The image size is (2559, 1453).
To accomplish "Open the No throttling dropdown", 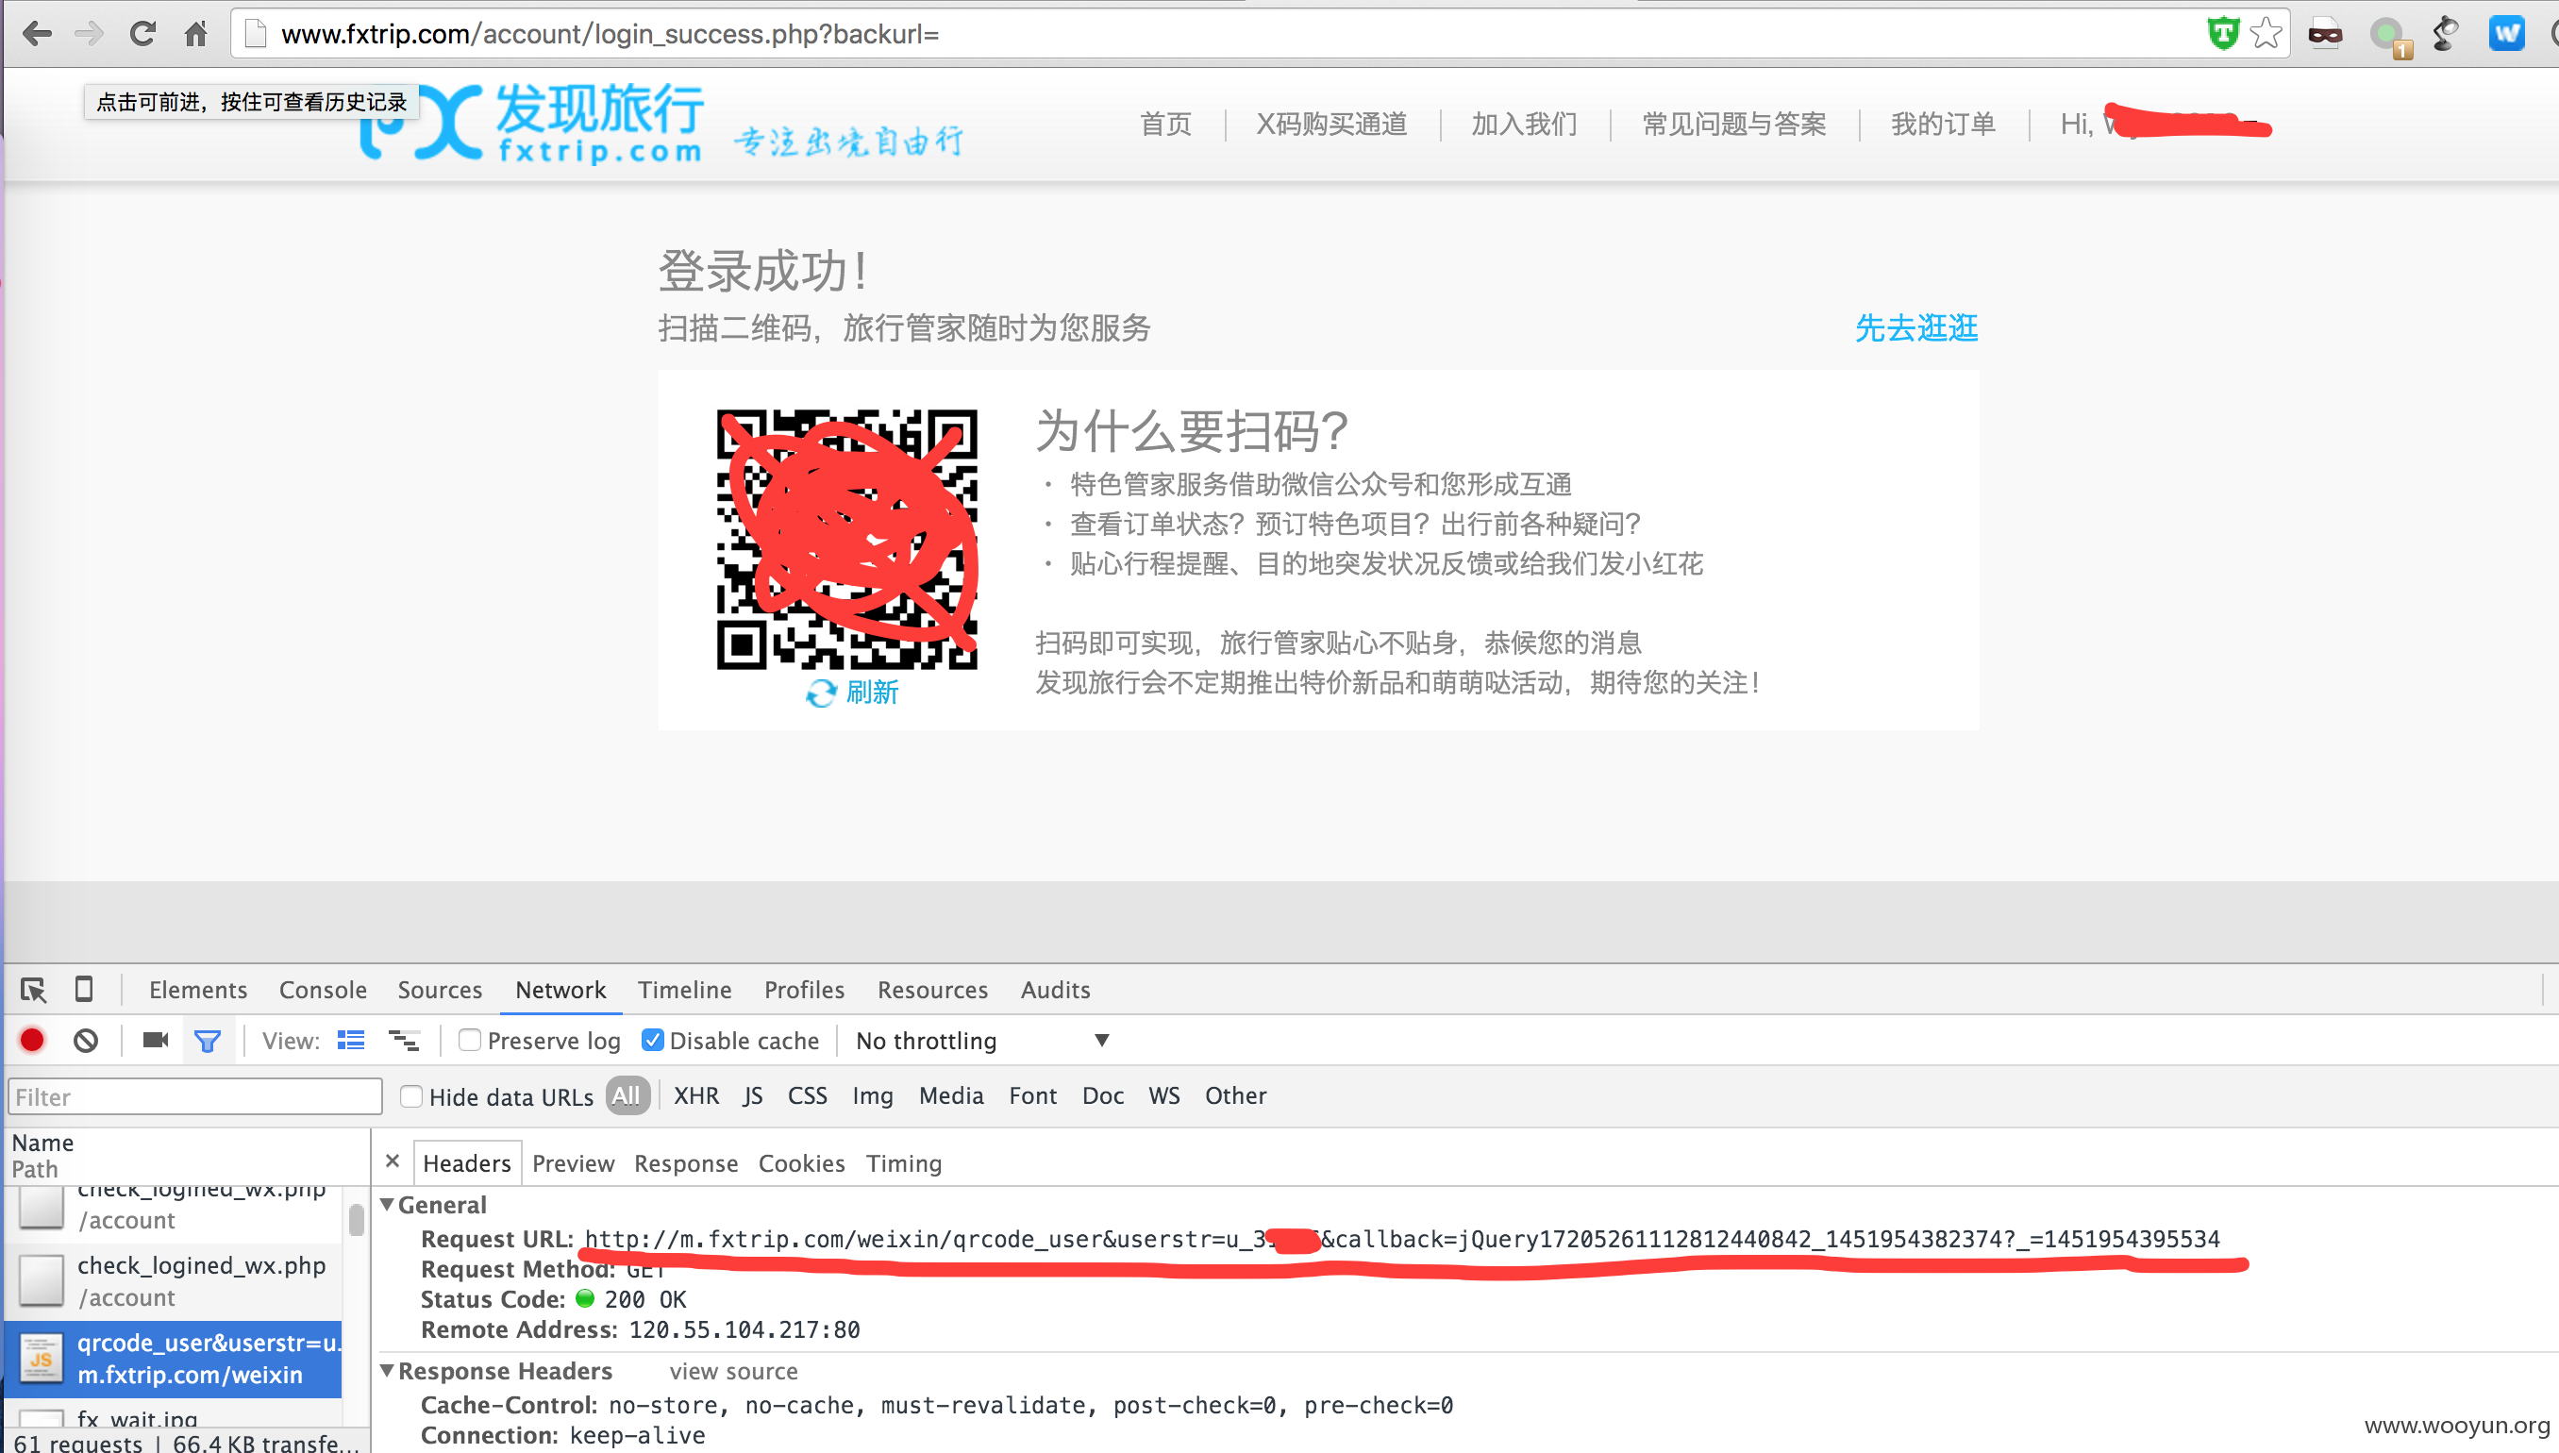I will pos(983,1041).
